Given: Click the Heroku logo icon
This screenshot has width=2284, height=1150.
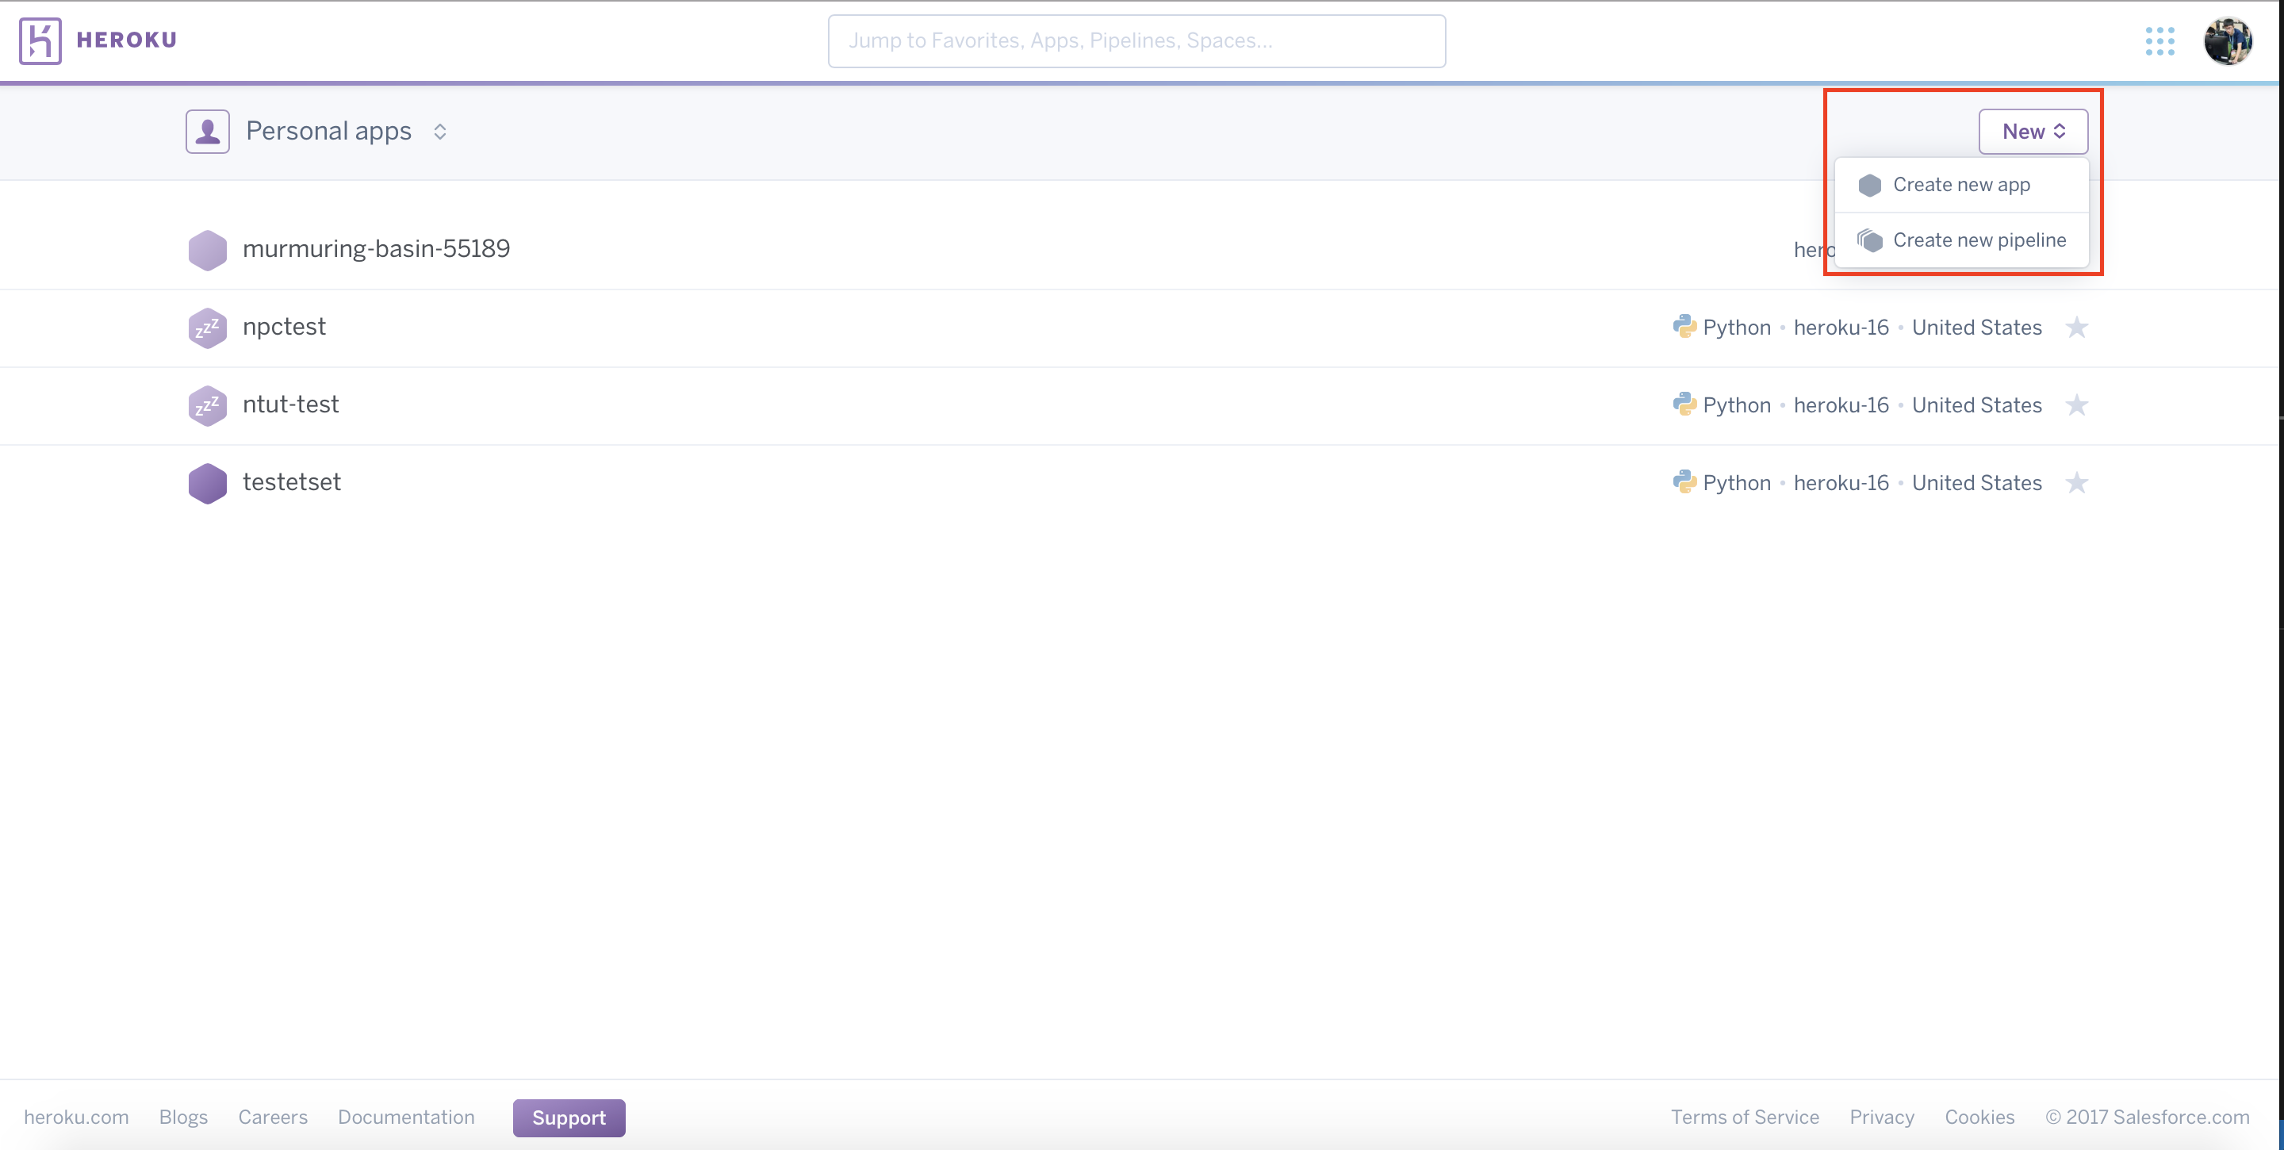Looking at the screenshot, I should 40,40.
